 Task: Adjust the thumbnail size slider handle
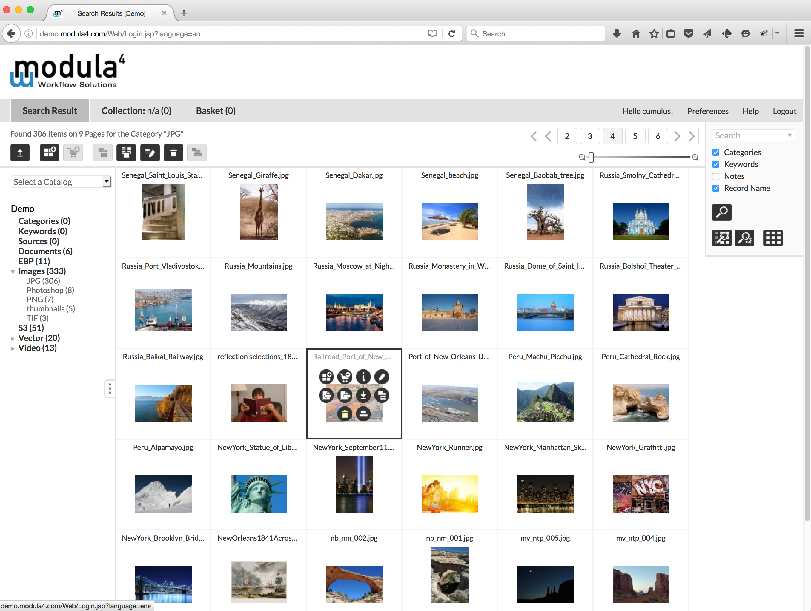point(591,157)
